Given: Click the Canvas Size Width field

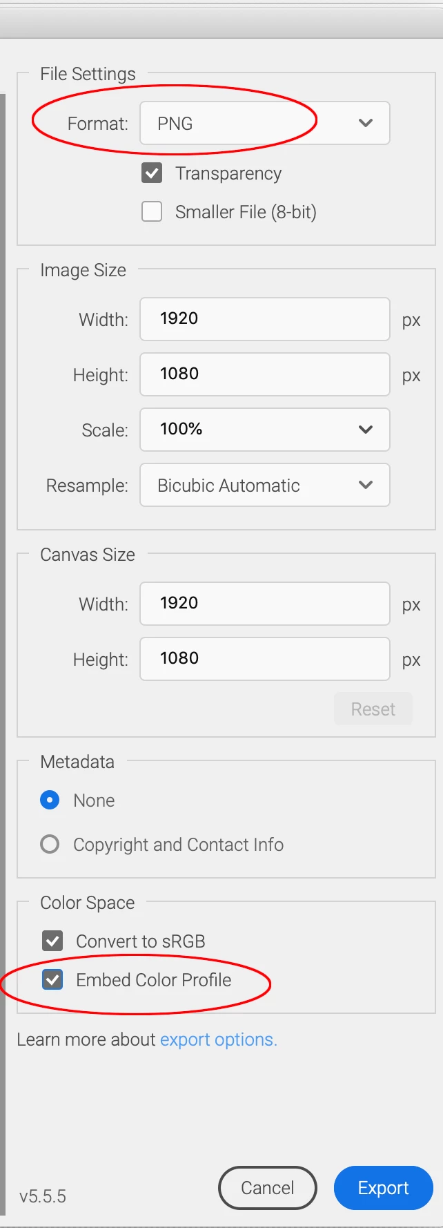Looking at the screenshot, I should (x=264, y=604).
